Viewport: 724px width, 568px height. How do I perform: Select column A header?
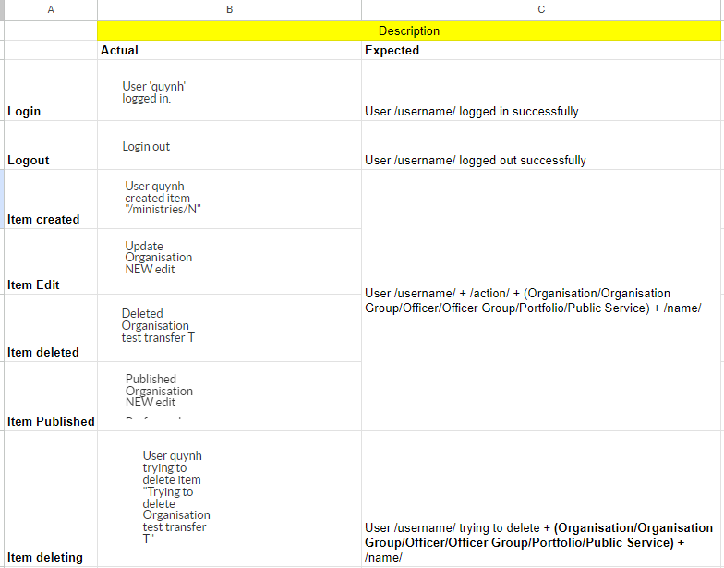(51, 9)
